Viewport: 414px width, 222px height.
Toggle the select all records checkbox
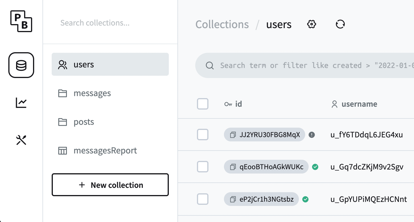point(203,104)
